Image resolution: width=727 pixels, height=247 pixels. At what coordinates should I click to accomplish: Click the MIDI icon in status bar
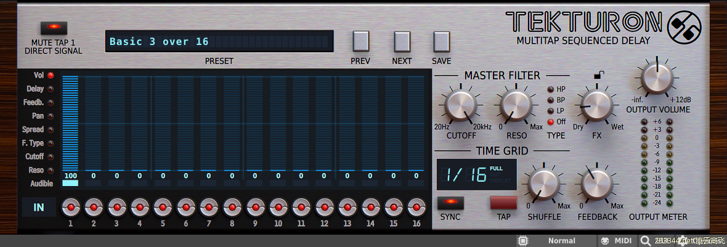coord(604,240)
